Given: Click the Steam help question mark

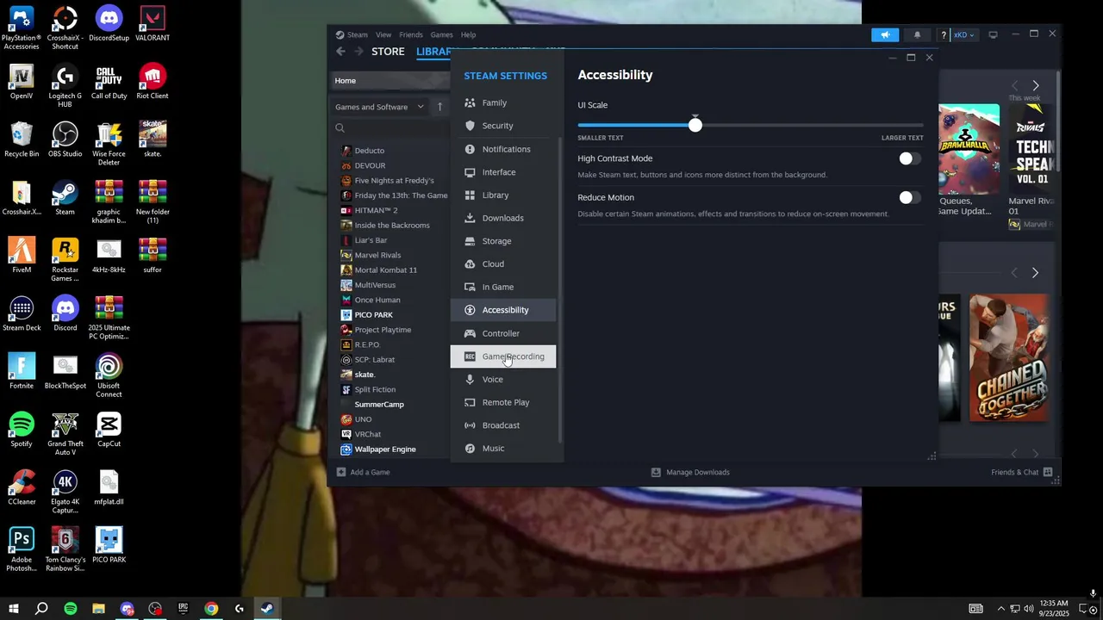Looking at the screenshot, I should pos(944,34).
